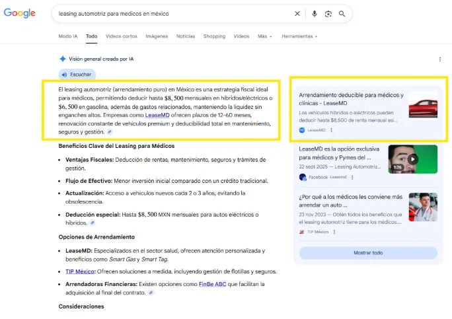Open '¿Por qué a los médicos les conviene' result
Viewport: 452px width, 319px height.
(350, 201)
